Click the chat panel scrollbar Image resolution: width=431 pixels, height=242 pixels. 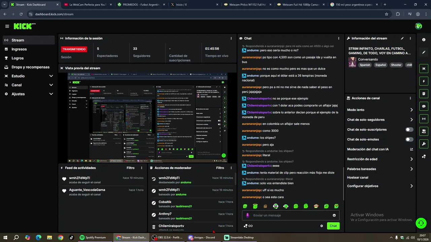pyautogui.click(x=343, y=183)
